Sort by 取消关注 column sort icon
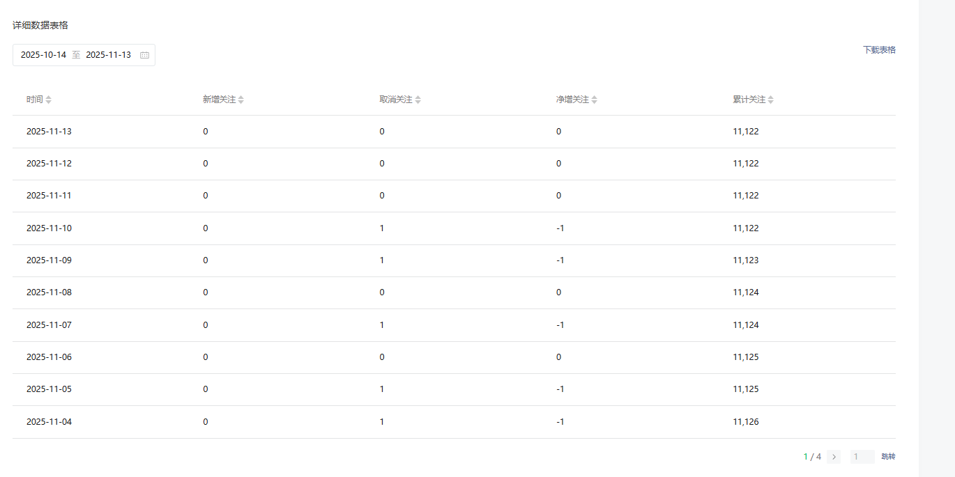Screen dimensions: 955x477 tap(418, 100)
